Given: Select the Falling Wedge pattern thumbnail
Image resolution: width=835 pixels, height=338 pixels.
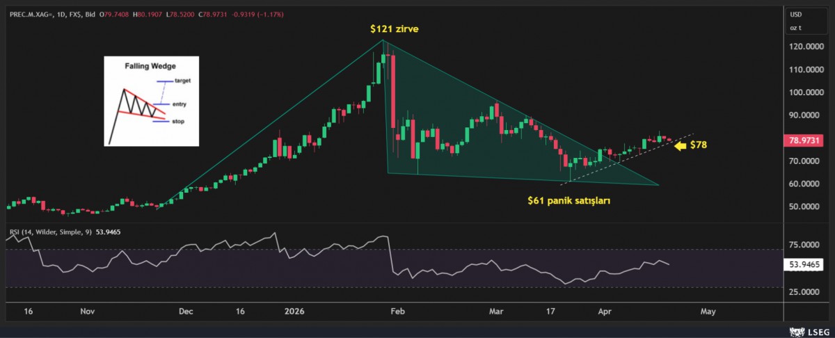Looking at the screenshot, I should click(x=151, y=102).
